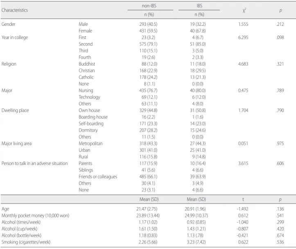Click the 'Male' category cell
The height and width of the screenshot is (249, 296).
click(x=83, y=24)
